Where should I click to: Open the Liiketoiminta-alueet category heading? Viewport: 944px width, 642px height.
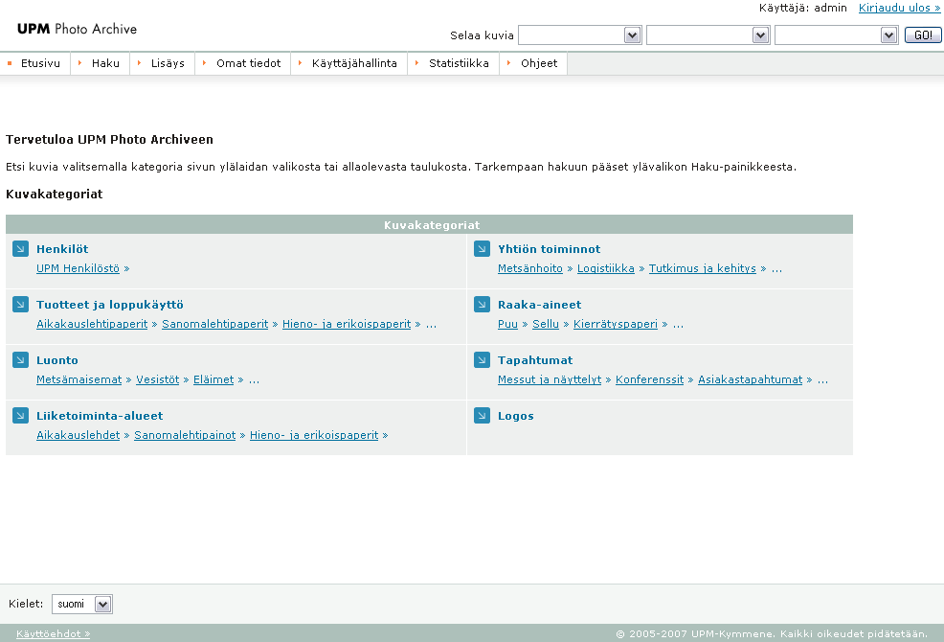[x=100, y=415]
